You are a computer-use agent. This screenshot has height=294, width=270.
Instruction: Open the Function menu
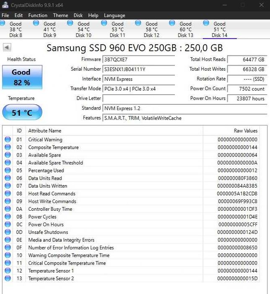(x=38, y=16)
